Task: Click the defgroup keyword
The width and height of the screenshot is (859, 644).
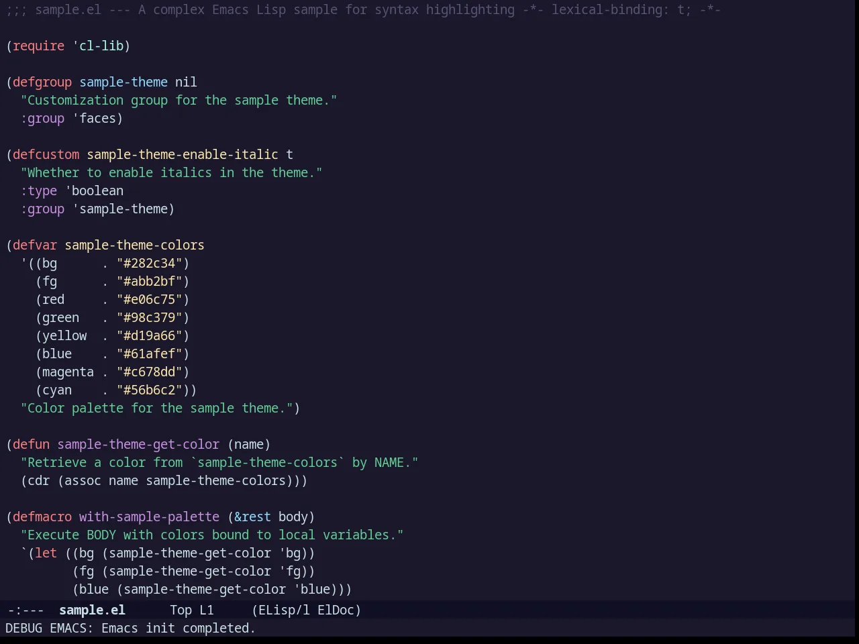Action: tap(42, 82)
